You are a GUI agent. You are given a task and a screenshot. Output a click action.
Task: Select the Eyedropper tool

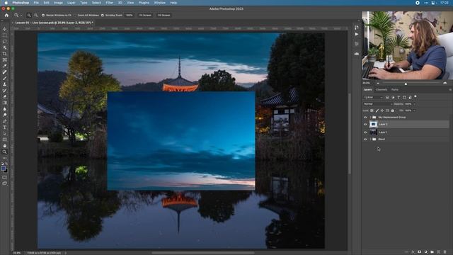click(x=5, y=66)
